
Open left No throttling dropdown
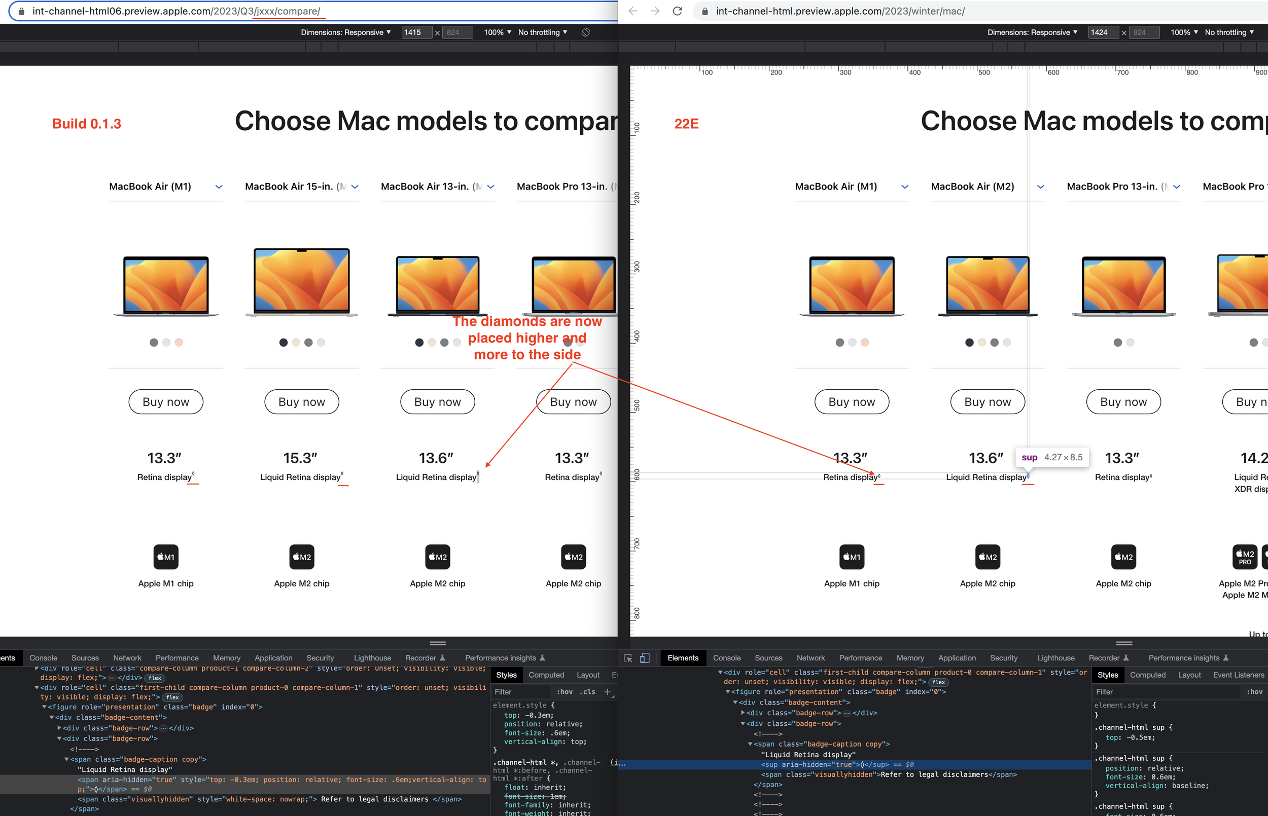[x=542, y=32]
